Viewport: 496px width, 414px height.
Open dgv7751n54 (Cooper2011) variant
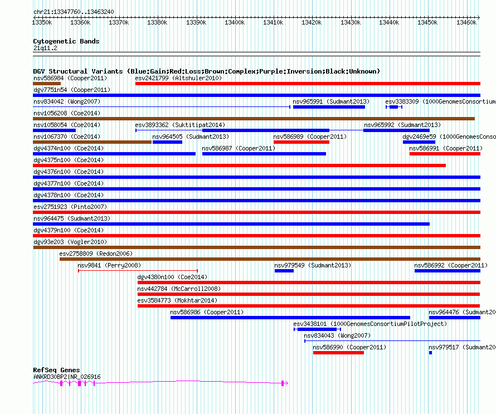pos(256,95)
